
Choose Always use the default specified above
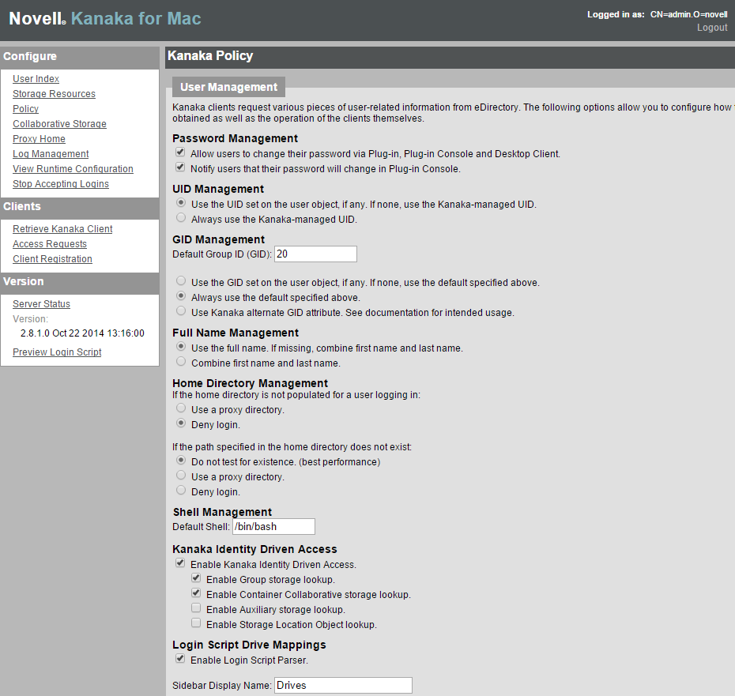[x=181, y=296]
